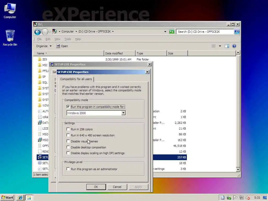
Task: Enable Run this program as an administrator
Action: (x=68, y=169)
